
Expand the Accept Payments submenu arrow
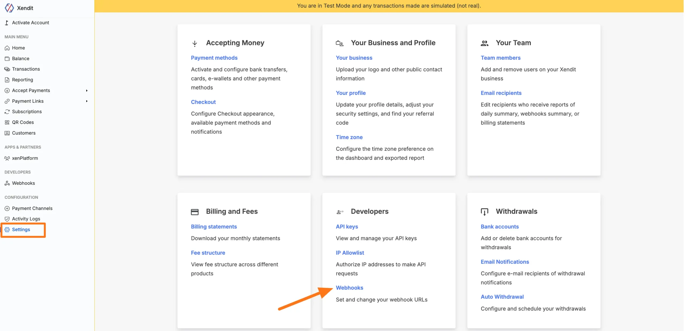coord(87,91)
